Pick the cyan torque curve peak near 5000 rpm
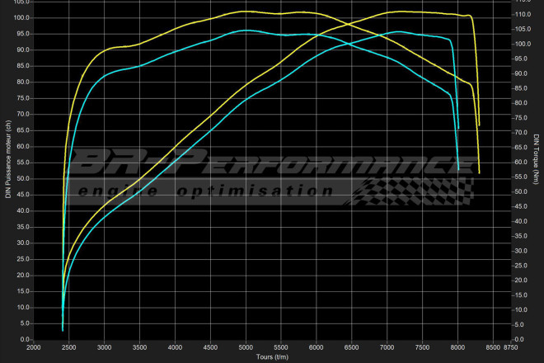This screenshot has width=544, height=363. (246, 31)
